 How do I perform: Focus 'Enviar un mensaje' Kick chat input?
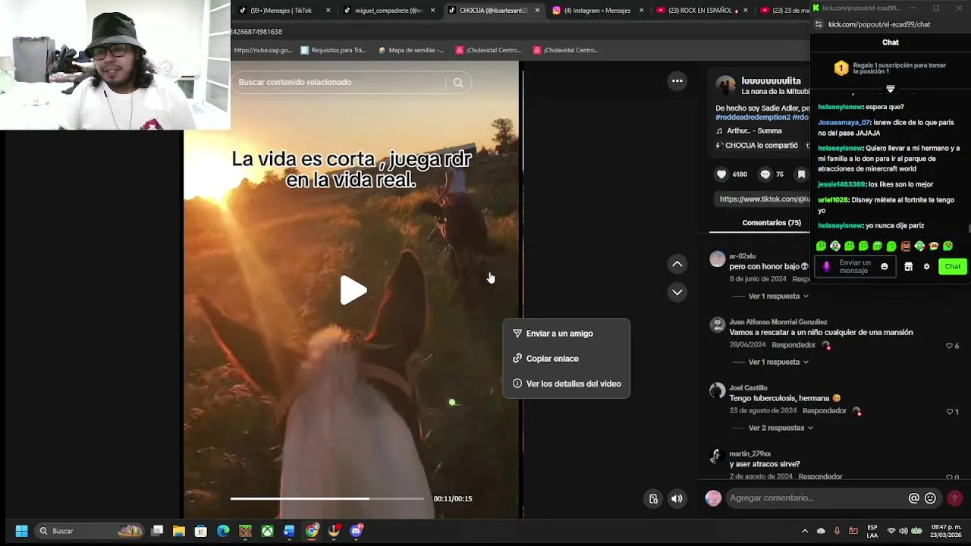(855, 267)
